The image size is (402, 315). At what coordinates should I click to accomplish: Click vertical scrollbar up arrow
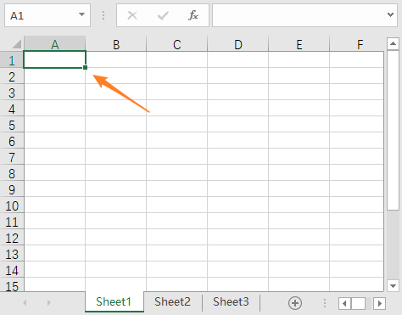point(393,43)
